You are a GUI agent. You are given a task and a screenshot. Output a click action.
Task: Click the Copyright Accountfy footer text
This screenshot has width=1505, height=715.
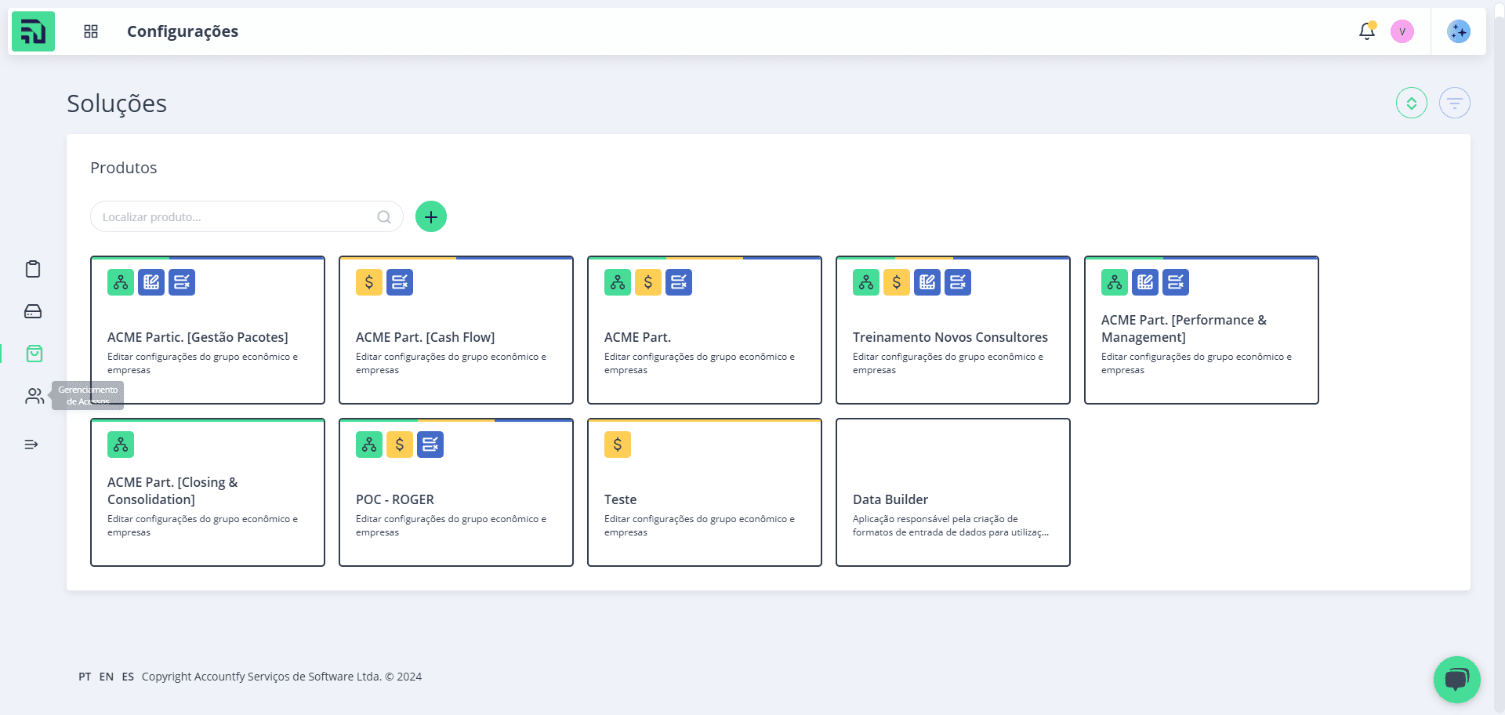point(281,677)
